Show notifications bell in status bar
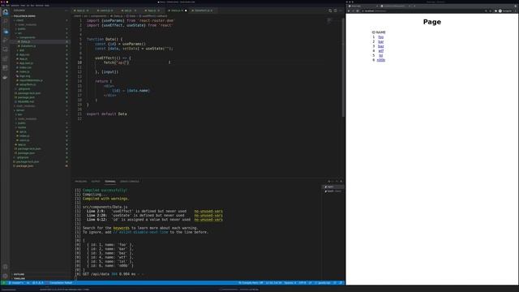The width and height of the screenshot is (519, 292). [341, 283]
